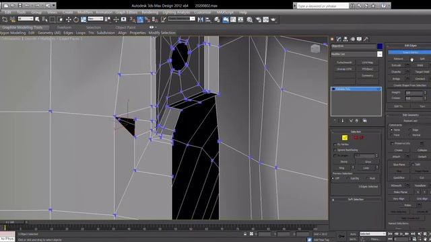Open the Modify command panel tab
Screen dimensions: 431x242
339,39
